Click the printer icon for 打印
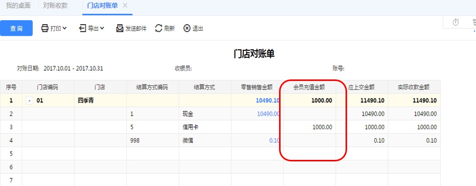This screenshot has height=186, width=476. [x=45, y=29]
